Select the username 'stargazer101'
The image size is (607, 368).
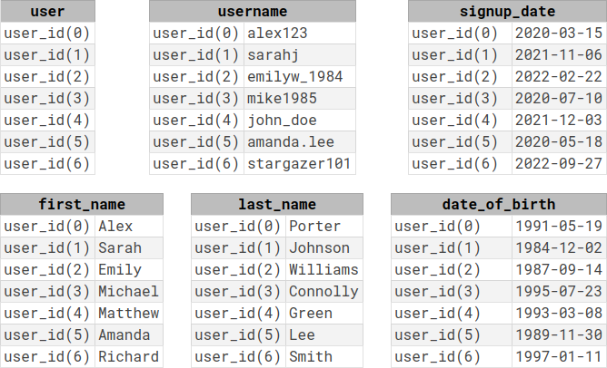tap(300, 164)
